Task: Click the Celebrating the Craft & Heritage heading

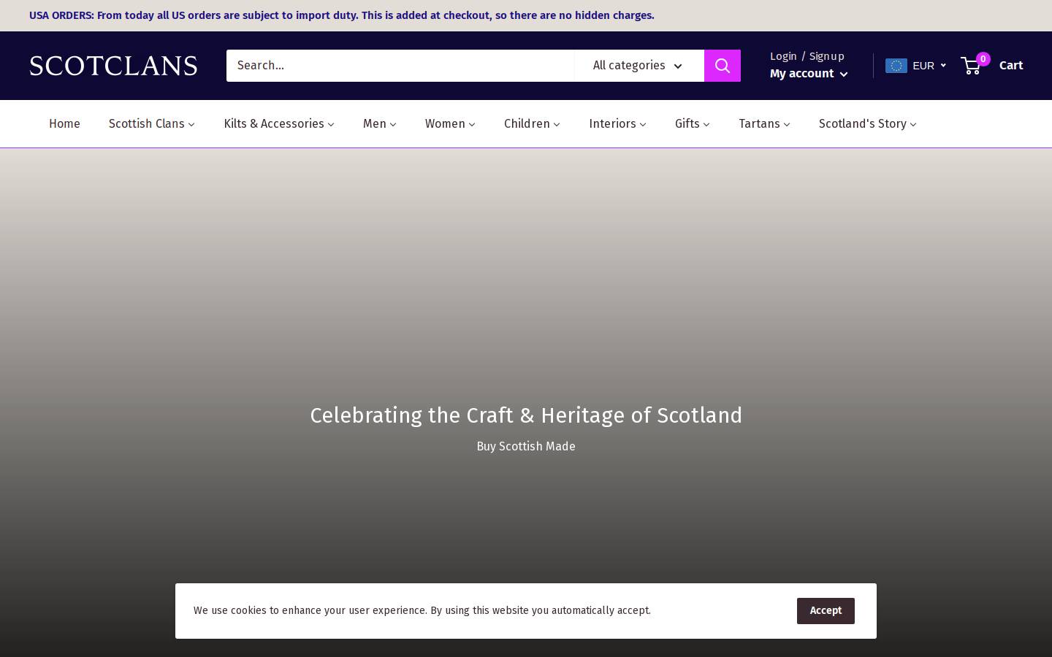Action: [526, 415]
